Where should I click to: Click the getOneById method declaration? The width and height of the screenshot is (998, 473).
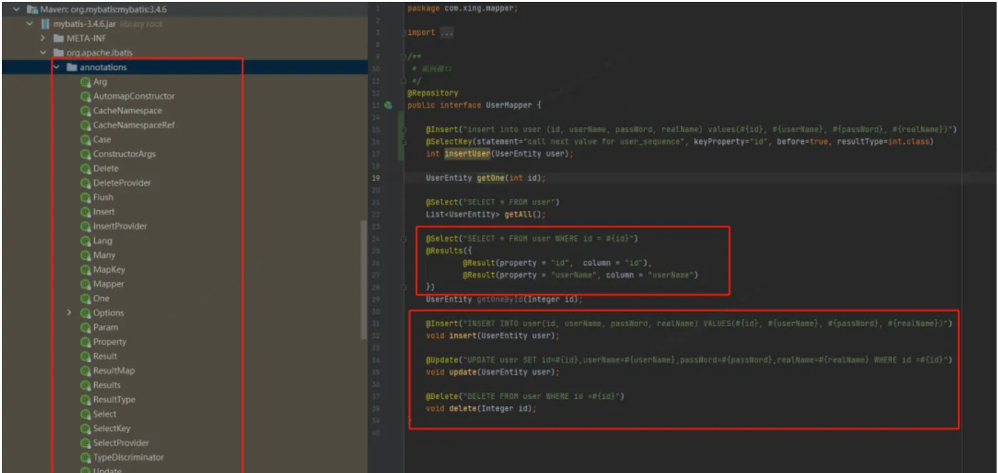504,299
